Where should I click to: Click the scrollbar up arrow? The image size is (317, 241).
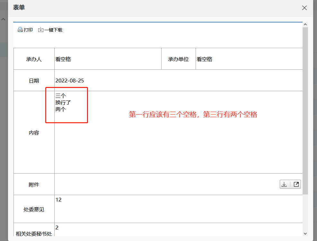pyautogui.click(x=305, y=24)
